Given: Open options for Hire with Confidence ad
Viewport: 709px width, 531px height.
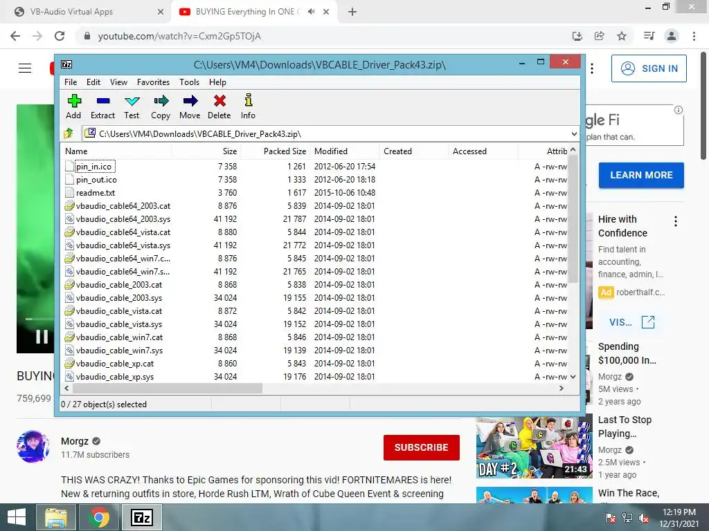Looking at the screenshot, I should 676,221.
